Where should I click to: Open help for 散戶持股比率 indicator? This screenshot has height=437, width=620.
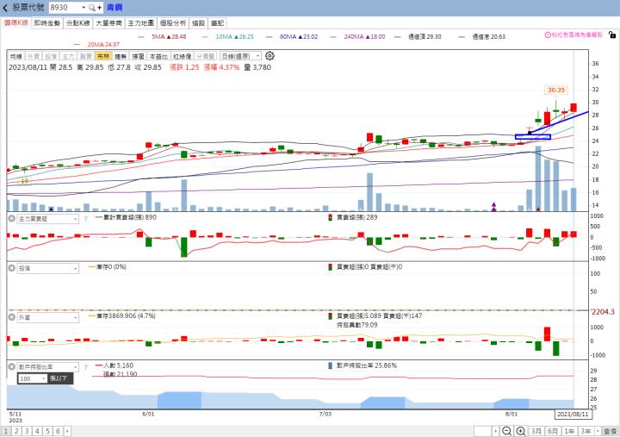coord(85,366)
